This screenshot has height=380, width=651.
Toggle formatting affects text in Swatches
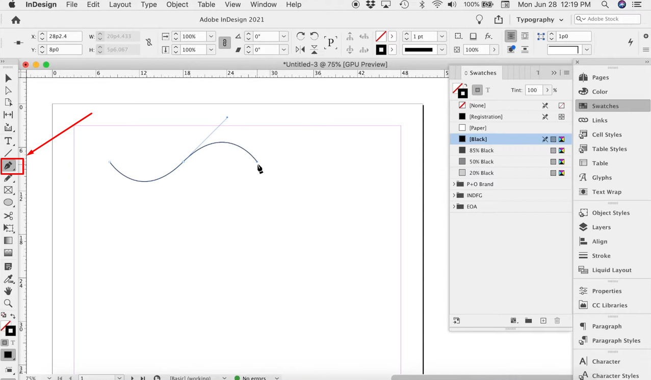pos(488,90)
